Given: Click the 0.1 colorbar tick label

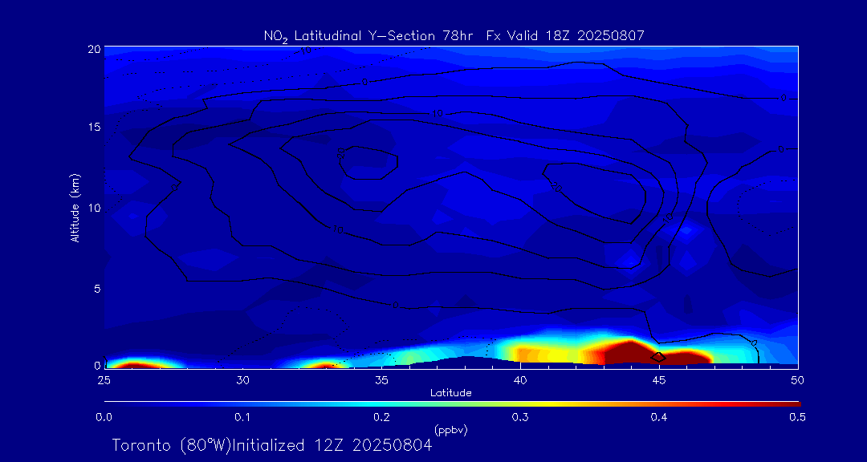Looking at the screenshot, I should tap(242, 417).
